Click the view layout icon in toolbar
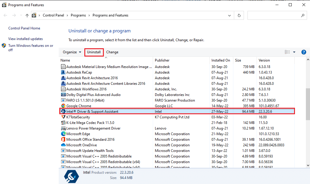 [287, 52]
